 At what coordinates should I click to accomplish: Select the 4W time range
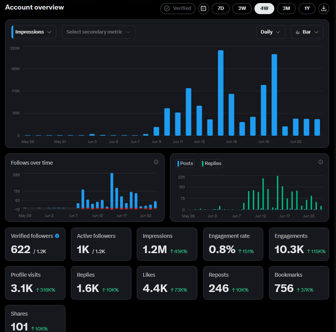point(264,9)
